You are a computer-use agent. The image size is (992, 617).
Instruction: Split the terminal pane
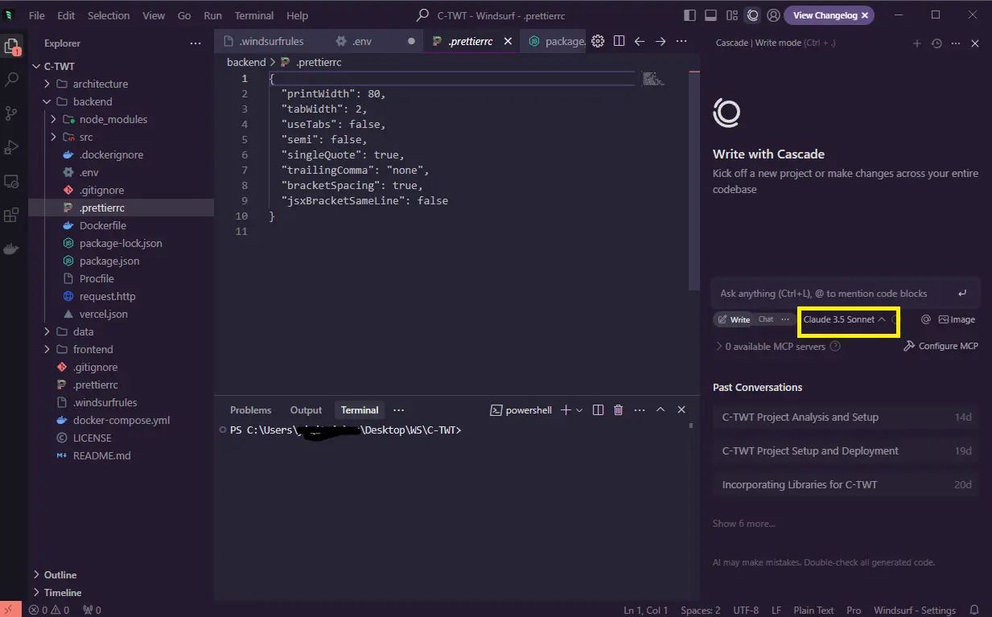pos(598,410)
